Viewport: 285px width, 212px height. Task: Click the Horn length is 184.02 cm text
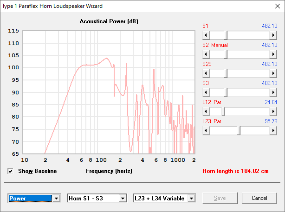(x=235, y=171)
